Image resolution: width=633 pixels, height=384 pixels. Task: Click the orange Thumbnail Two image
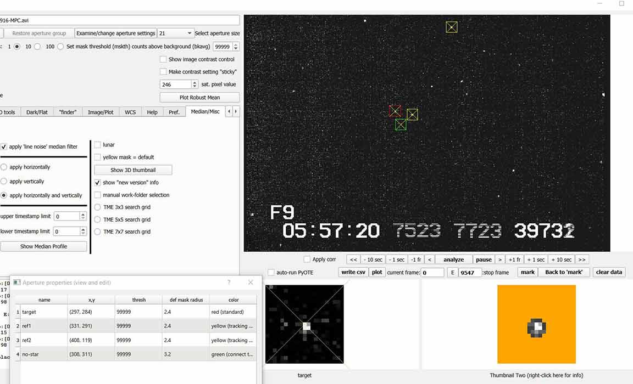[536, 324]
